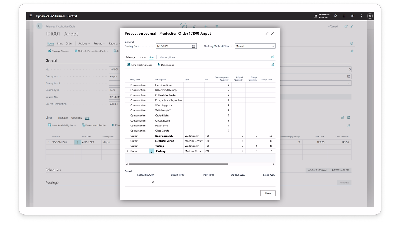Pin the journal action bar
Image resolution: width=400 pixels, height=225 pixels.
[x=272, y=65]
